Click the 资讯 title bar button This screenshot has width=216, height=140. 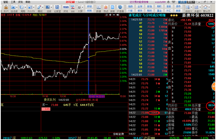[182, 2]
